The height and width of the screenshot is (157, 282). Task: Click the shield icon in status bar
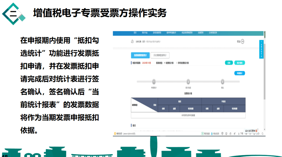222,134
